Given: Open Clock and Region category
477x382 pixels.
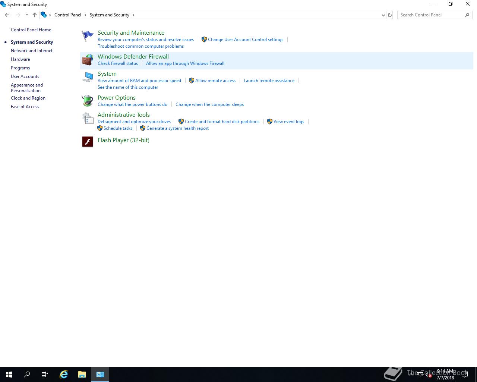Looking at the screenshot, I should (28, 98).
